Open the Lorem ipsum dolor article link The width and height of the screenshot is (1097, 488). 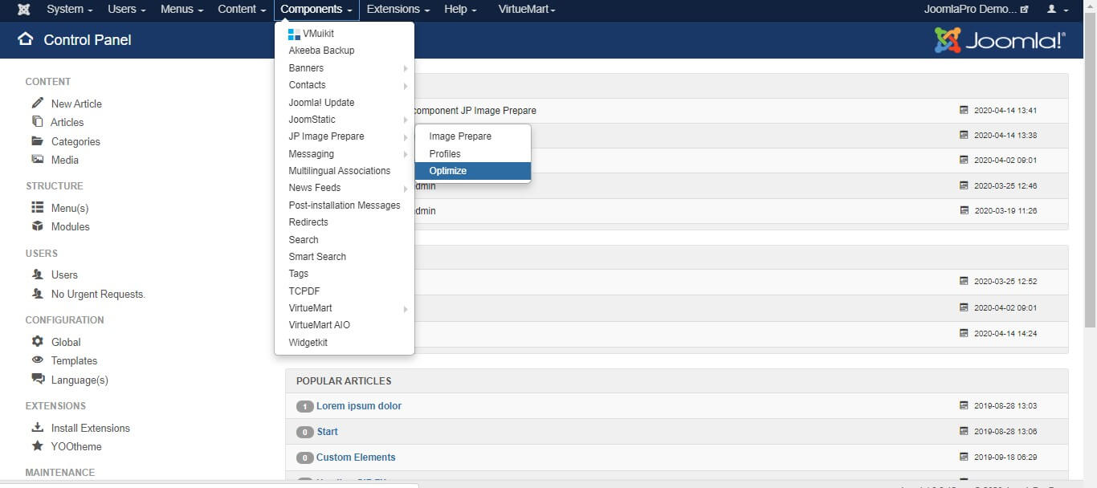(x=358, y=406)
